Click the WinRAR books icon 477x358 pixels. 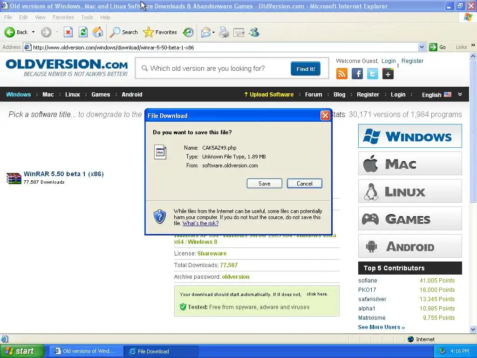14,179
